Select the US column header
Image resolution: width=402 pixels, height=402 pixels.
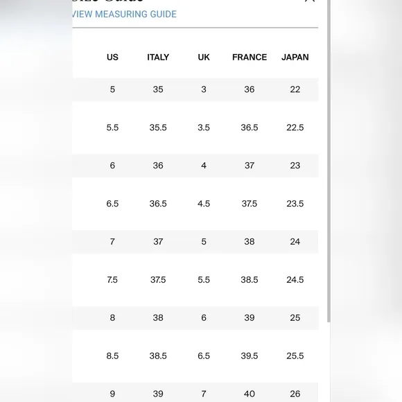tap(112, 57)
